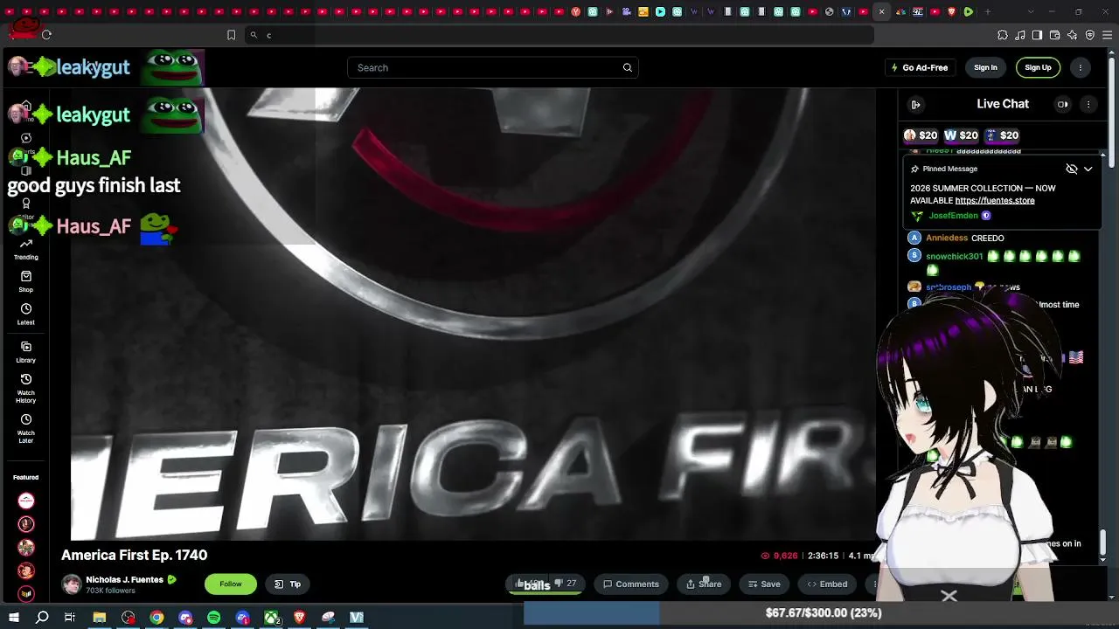This screenshot has width=1119, height=629.
Task: Dislike the video with thumbs down
Action: [x=566, y=584]
